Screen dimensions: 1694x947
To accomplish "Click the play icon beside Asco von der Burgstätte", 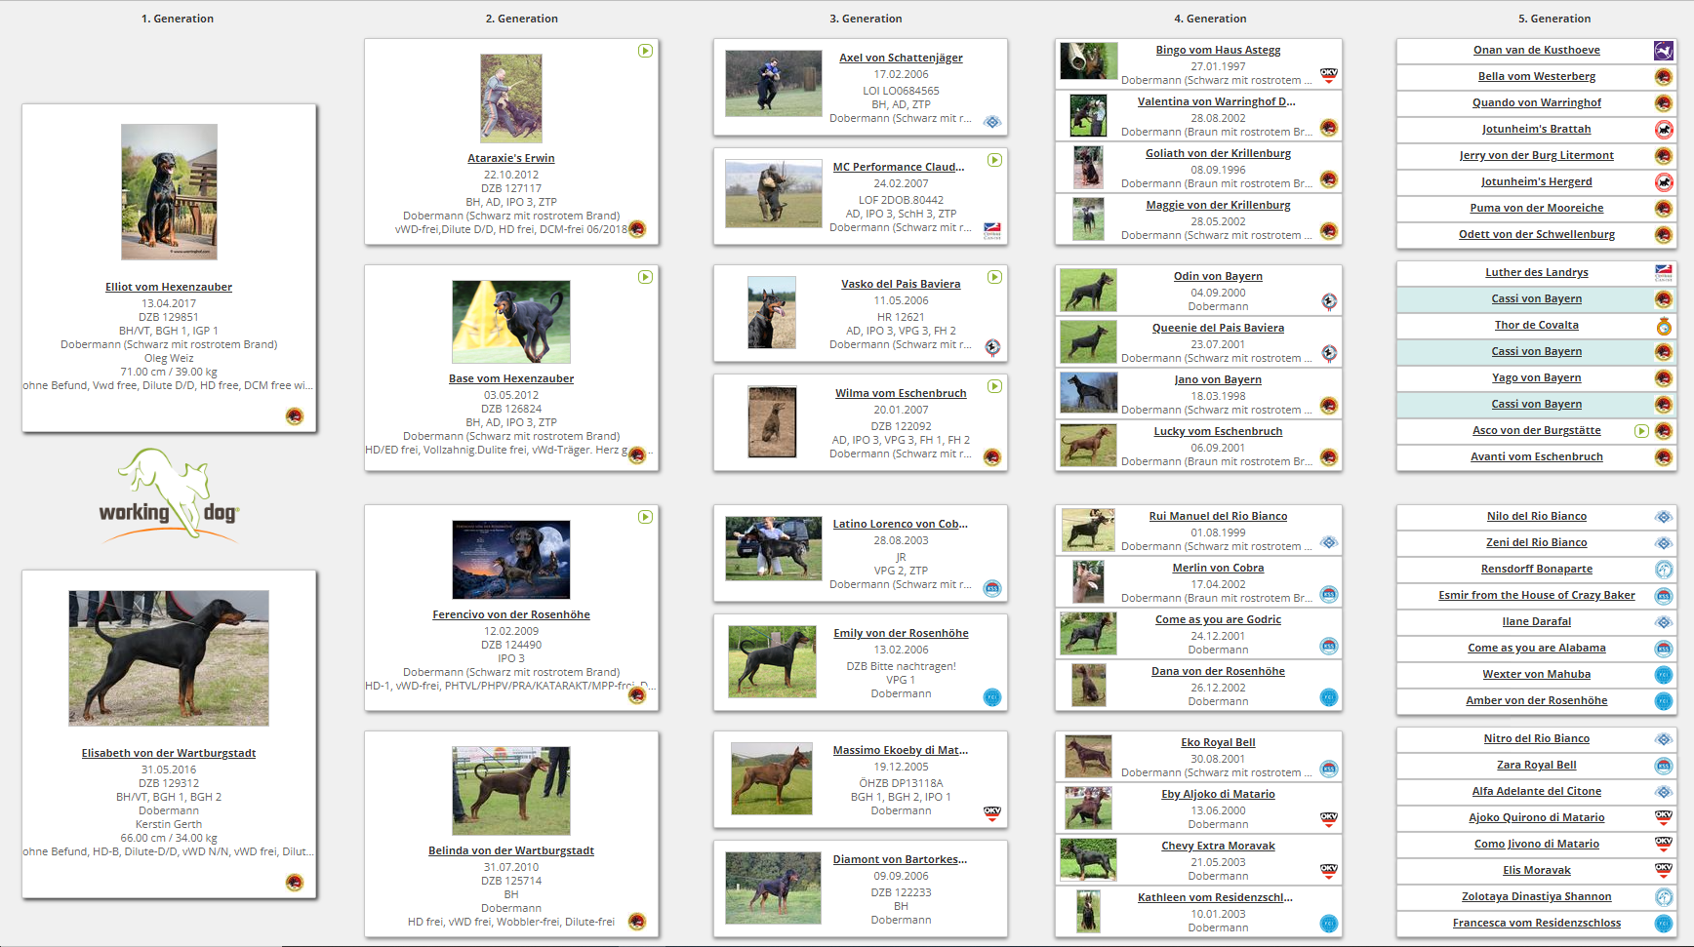I will click(1641, 431).
